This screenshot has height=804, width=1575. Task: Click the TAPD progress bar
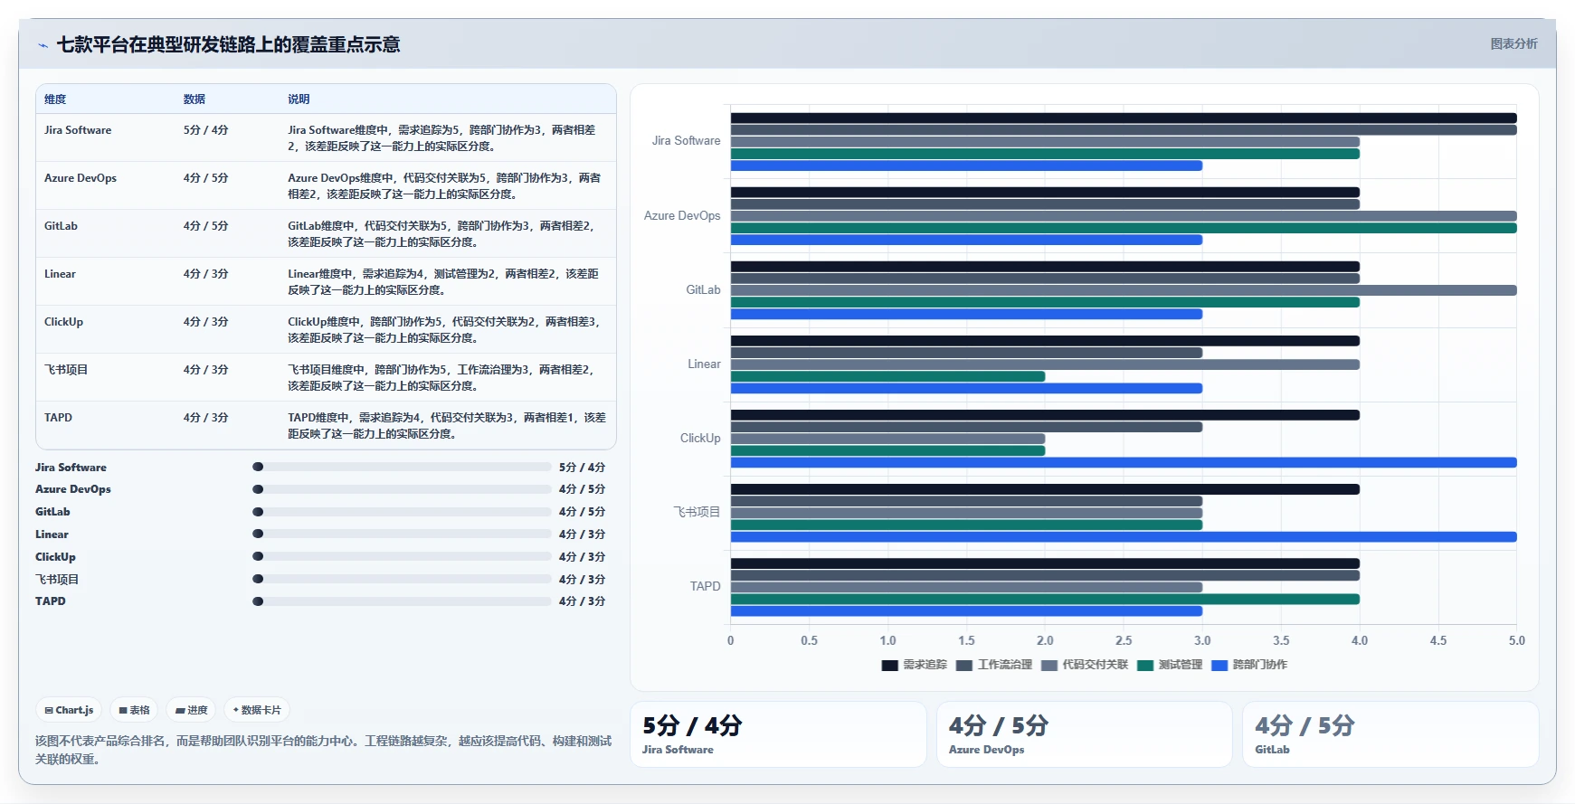click(402, 601)
